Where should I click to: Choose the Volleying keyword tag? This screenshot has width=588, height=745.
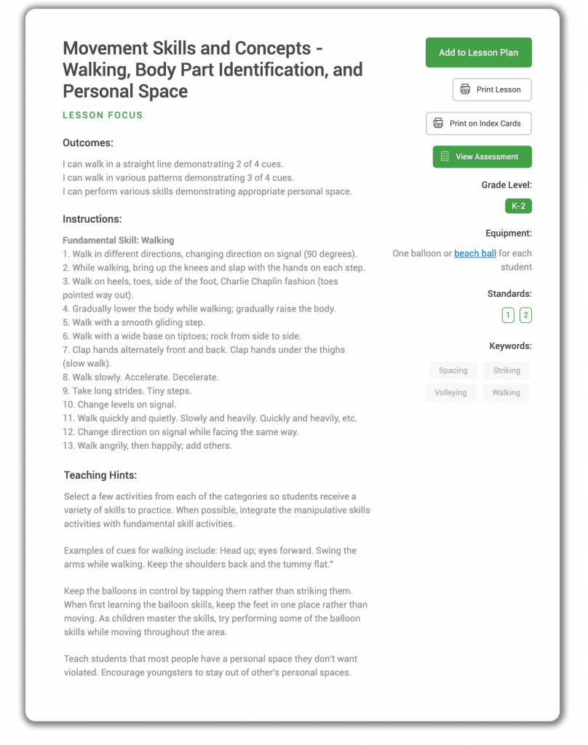pyautogui.click(x=450, y=392)
